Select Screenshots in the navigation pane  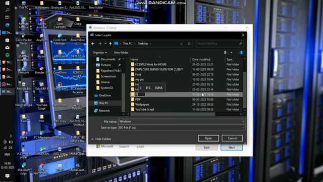[x=108, y=76]
